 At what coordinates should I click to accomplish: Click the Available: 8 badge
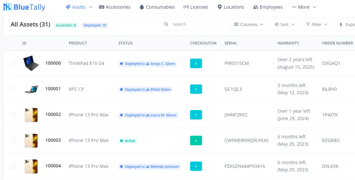[66, 25]
